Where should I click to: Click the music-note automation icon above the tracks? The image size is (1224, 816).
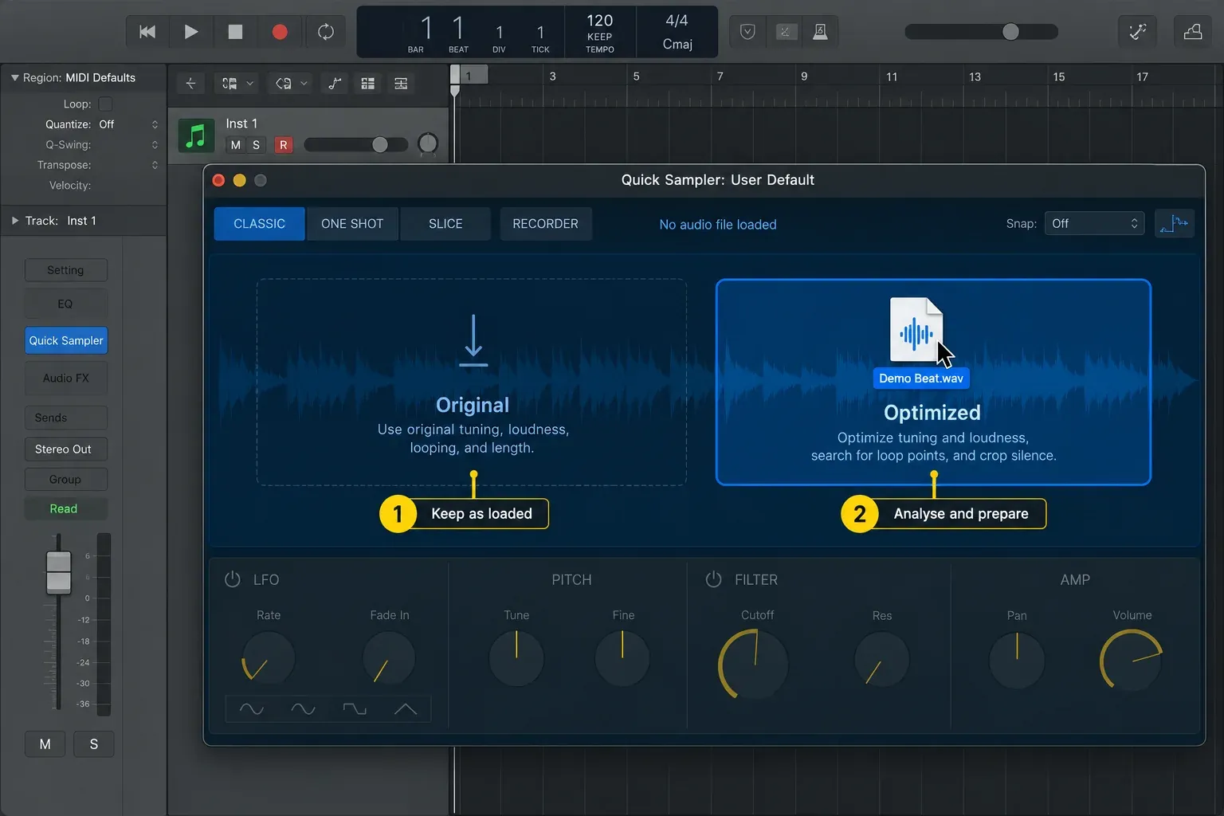pyautogui.click(x=335, y=84)
